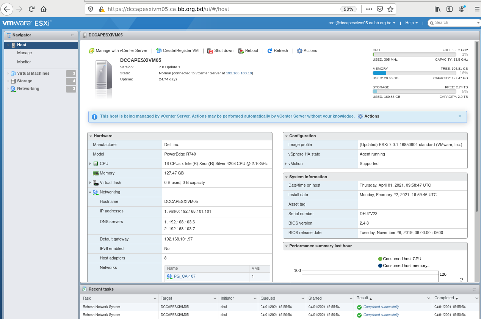The height and width of the screenshot is (319, 481).
Task: Expand the Virtual flash row
Action: click(90, 183)
